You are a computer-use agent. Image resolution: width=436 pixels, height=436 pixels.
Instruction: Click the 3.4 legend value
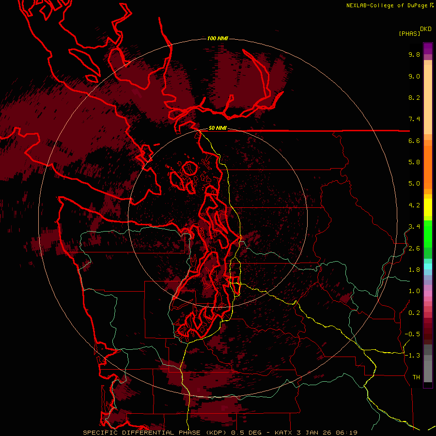coord(414,227)
